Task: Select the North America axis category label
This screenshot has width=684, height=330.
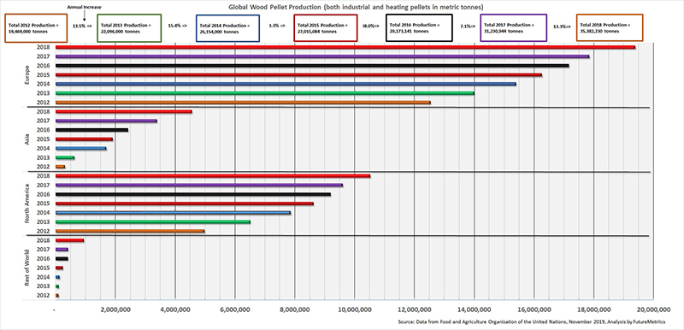Action: (27, 203)
